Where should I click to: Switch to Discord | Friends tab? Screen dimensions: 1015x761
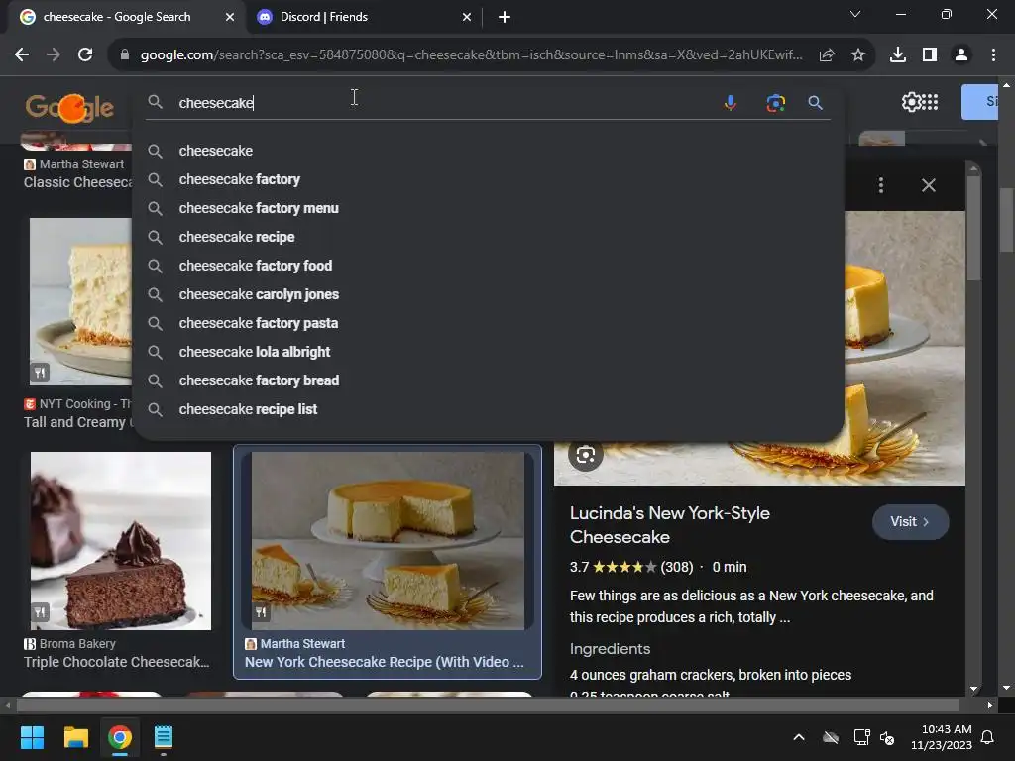(363, 17)
